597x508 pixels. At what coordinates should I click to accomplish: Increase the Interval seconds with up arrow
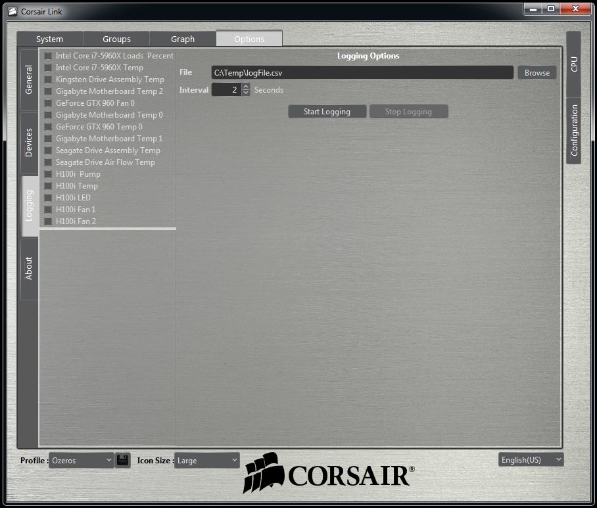(x=246, y=87)
